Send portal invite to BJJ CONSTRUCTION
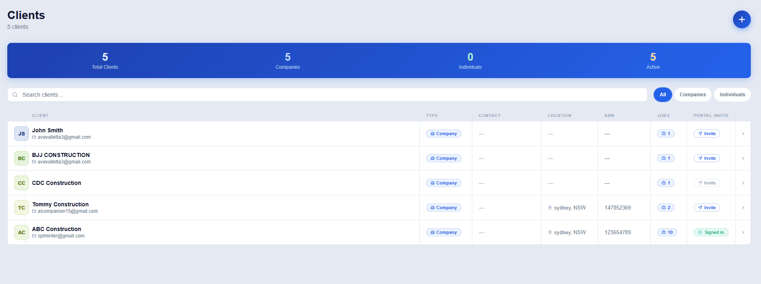Image resolution: width=761 pixels, height=284 pixels. click(707, 158)
